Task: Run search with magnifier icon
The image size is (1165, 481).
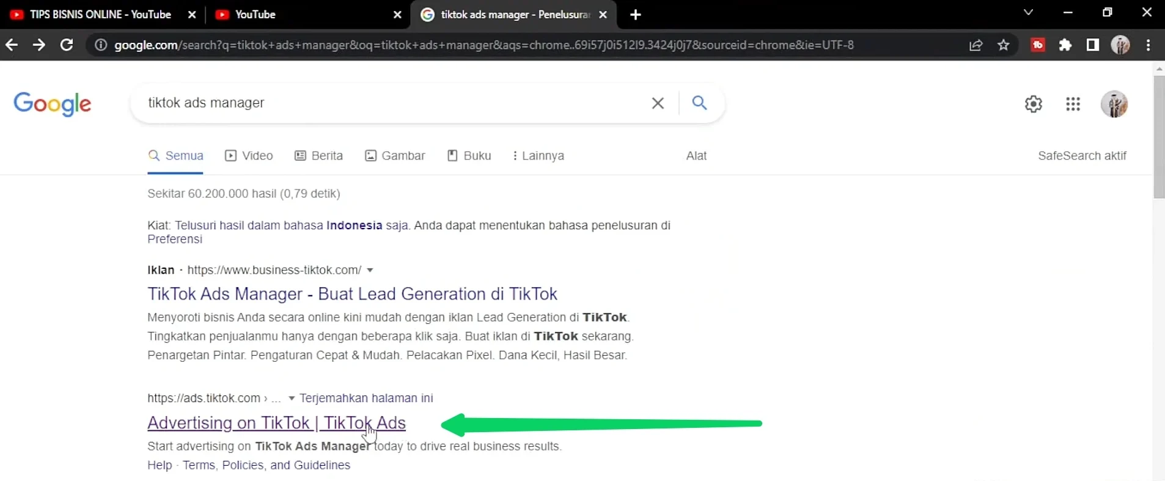Action: click(700, 103)
